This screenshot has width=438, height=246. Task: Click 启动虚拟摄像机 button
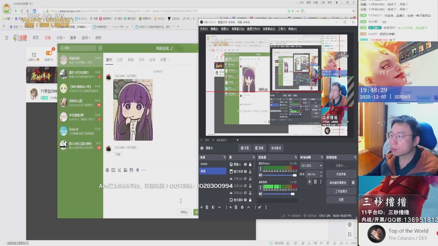pyautogui.click(x=338, y=183)
